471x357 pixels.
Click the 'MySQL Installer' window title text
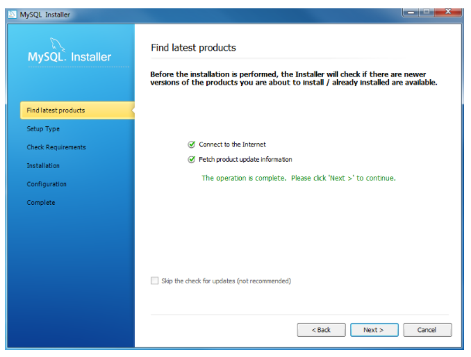click(x=44, y=15)
